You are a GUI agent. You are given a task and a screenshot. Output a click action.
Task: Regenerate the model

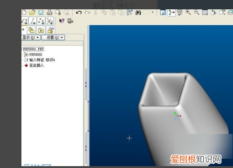click(130, 13)
